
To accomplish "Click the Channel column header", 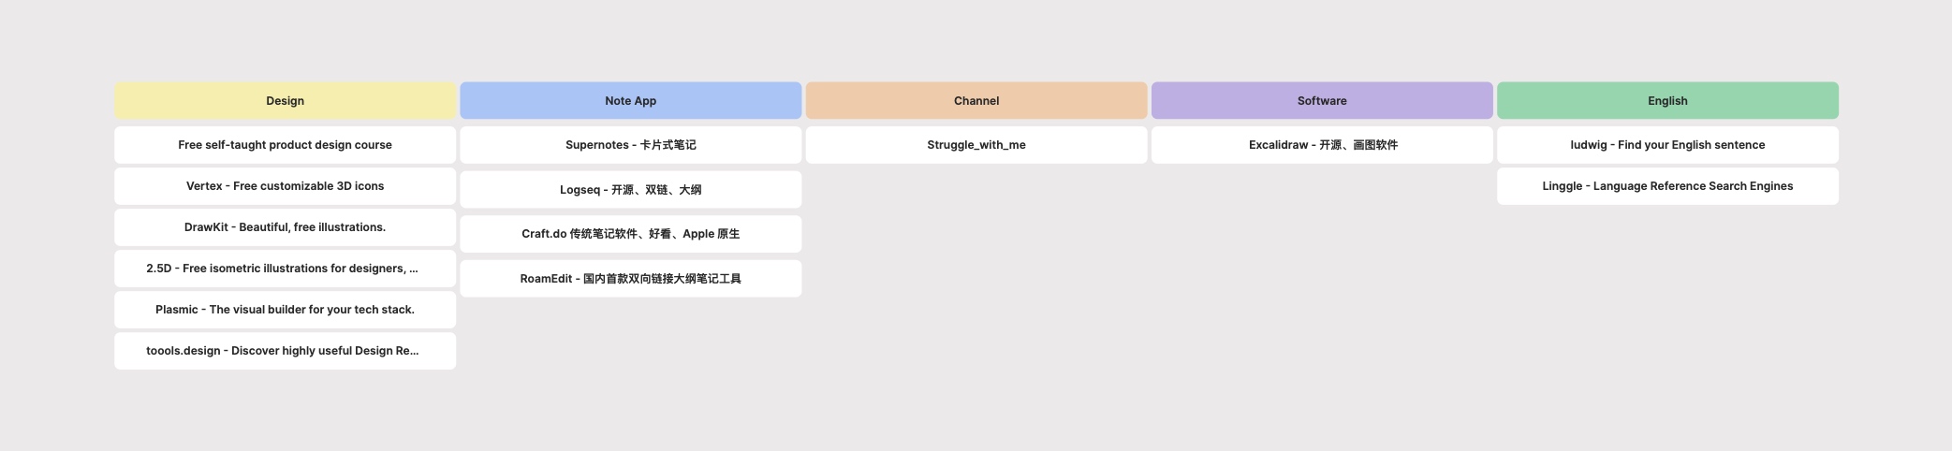I will click(x=976, y=100).
